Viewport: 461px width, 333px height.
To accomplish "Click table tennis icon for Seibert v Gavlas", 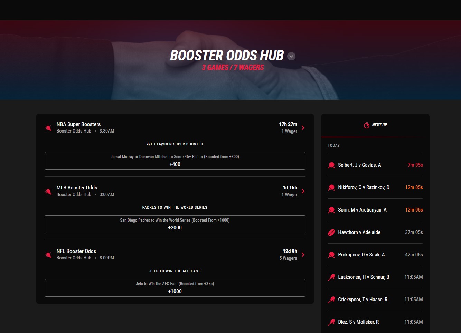I will [x=331, y=165].
